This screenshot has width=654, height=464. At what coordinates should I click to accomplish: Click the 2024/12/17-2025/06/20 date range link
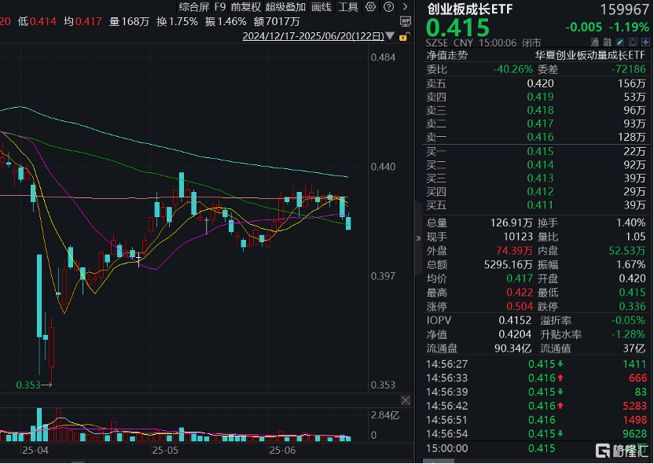tap(313, 36)
